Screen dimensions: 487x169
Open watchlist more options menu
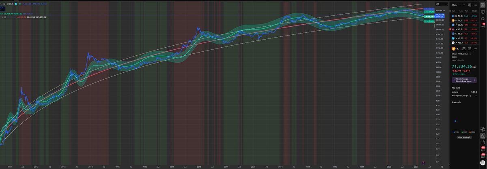pyautogui.click(x=475, y=5)
